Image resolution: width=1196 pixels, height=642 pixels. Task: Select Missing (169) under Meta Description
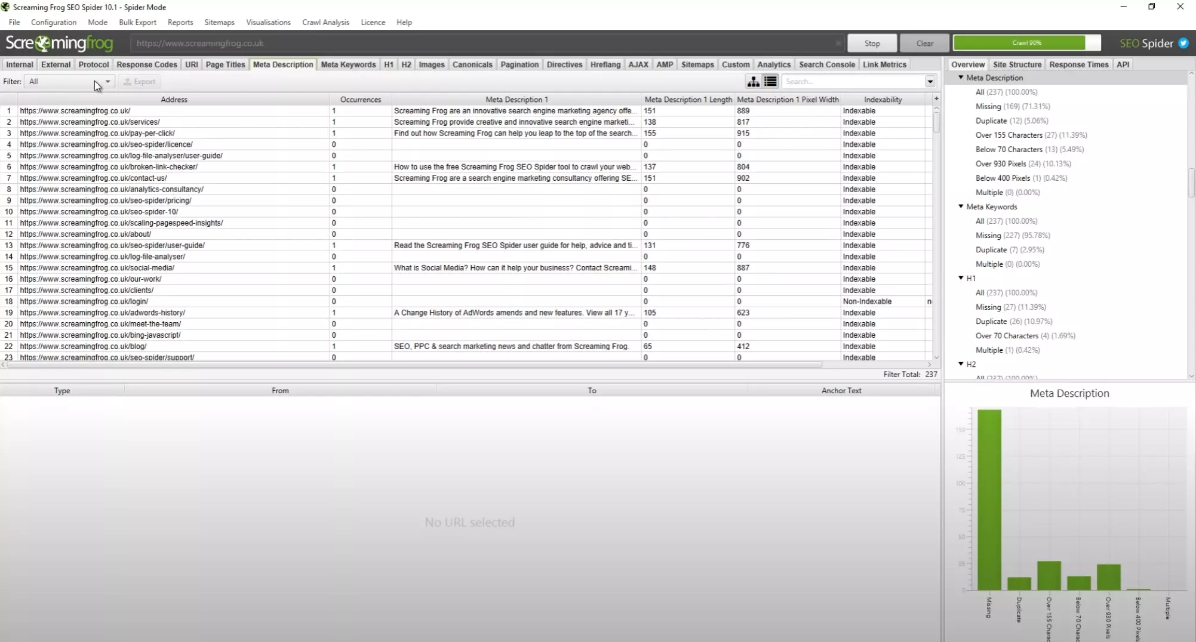pos(1013,106)
